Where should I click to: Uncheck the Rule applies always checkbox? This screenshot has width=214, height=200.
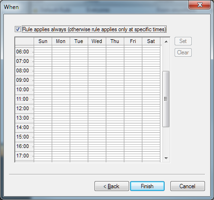pos(18,29)
